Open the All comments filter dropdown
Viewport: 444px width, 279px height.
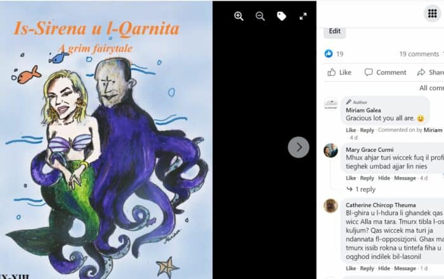(431, 88)
